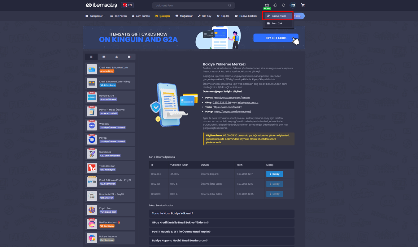Screen dimensions: 418x247
Task: Expand 'Tosla ile Nasıl Bakiye Yüklenir?'
Action: coord(222,213)
